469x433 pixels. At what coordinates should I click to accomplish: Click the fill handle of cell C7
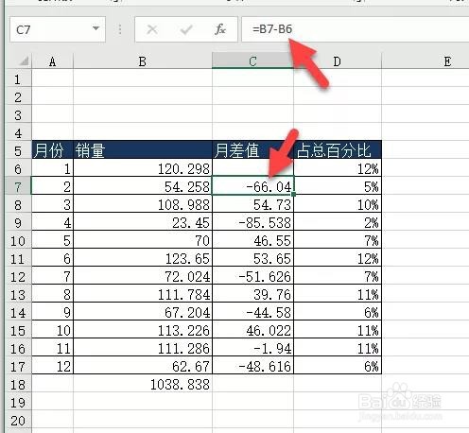point(293,195)
